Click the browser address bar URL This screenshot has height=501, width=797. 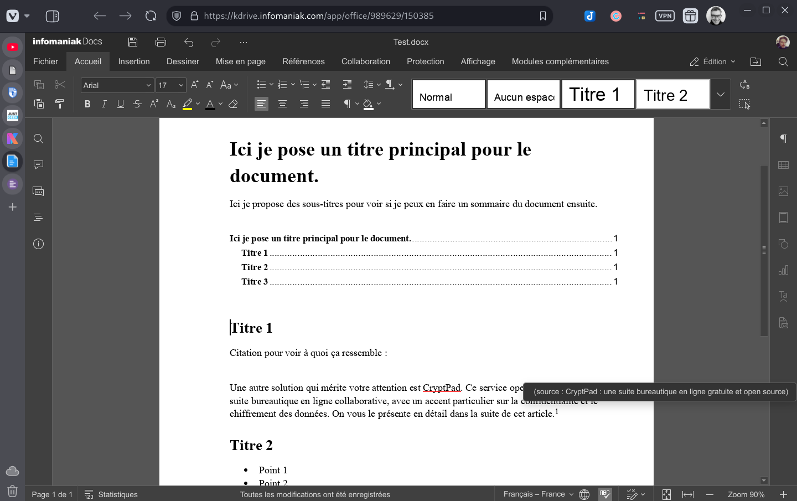click(318, 16)
